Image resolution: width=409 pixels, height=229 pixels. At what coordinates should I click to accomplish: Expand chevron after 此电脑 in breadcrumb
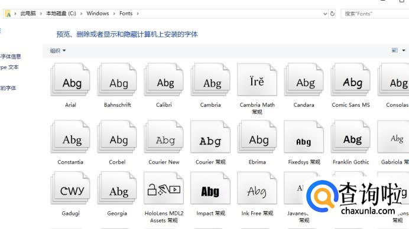click(41, 14)
